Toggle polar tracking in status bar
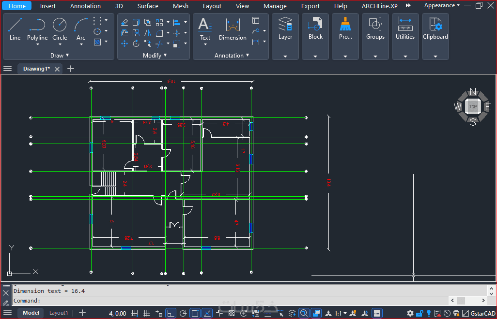The height and width of the screenshot is (319, 497). tap(183, 313)
